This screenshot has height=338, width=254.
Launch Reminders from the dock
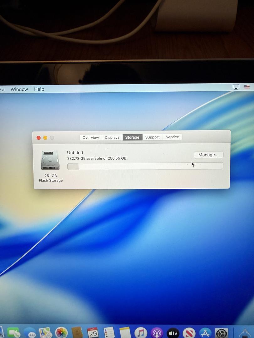pos(109,333)
